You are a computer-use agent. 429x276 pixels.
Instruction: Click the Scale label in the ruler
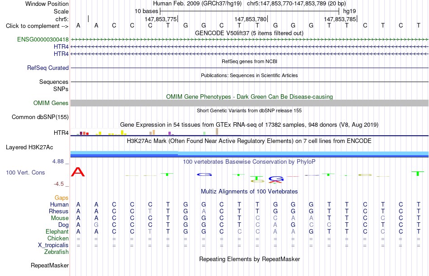coord(61,11)
